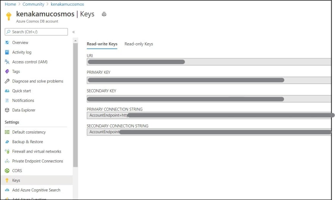Click the Quick start cloud icon
Viewport: 335px width, 200px height.
coord(7,91)
